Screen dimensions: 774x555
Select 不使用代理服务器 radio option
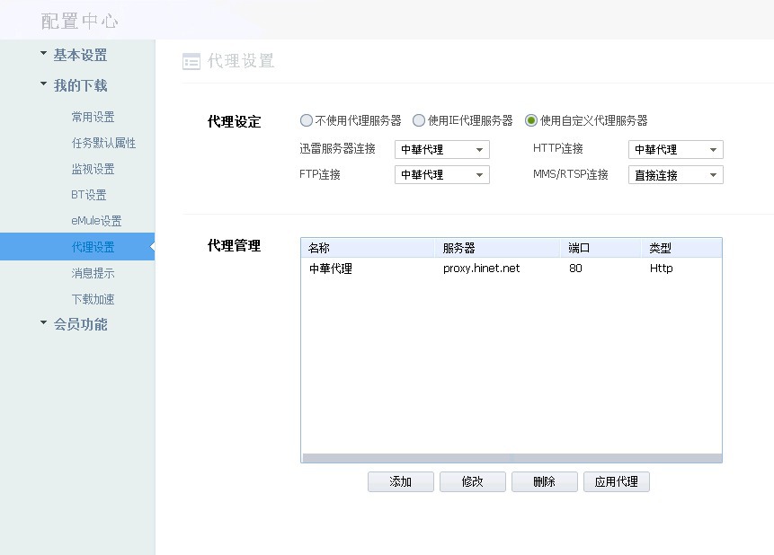(x=307, y=120)
